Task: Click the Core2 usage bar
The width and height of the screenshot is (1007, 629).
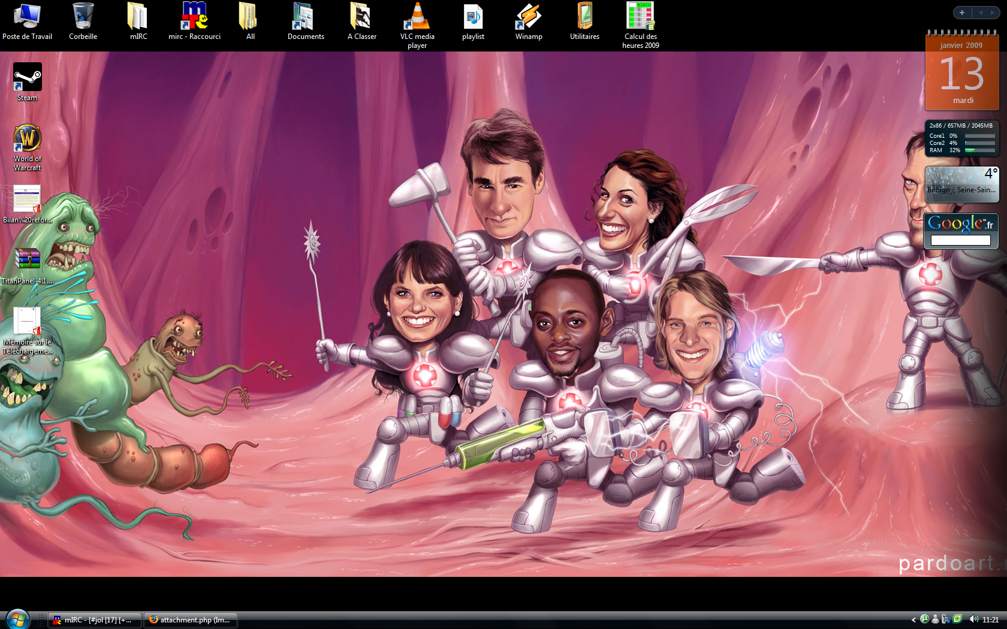Action: coord(979,143)
